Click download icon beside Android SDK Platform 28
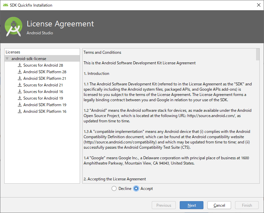 click(x=20, y=72)
